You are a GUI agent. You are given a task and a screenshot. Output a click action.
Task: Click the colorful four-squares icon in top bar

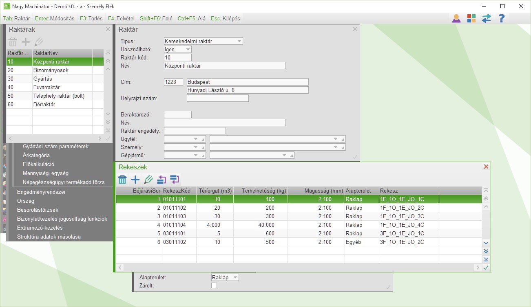click(x=471, y=18)
